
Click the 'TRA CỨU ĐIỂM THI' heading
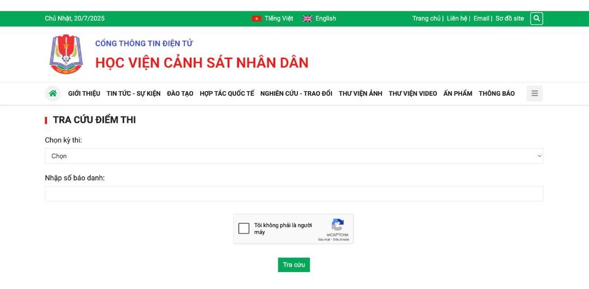pyautogui.click(x=94, y=120)
